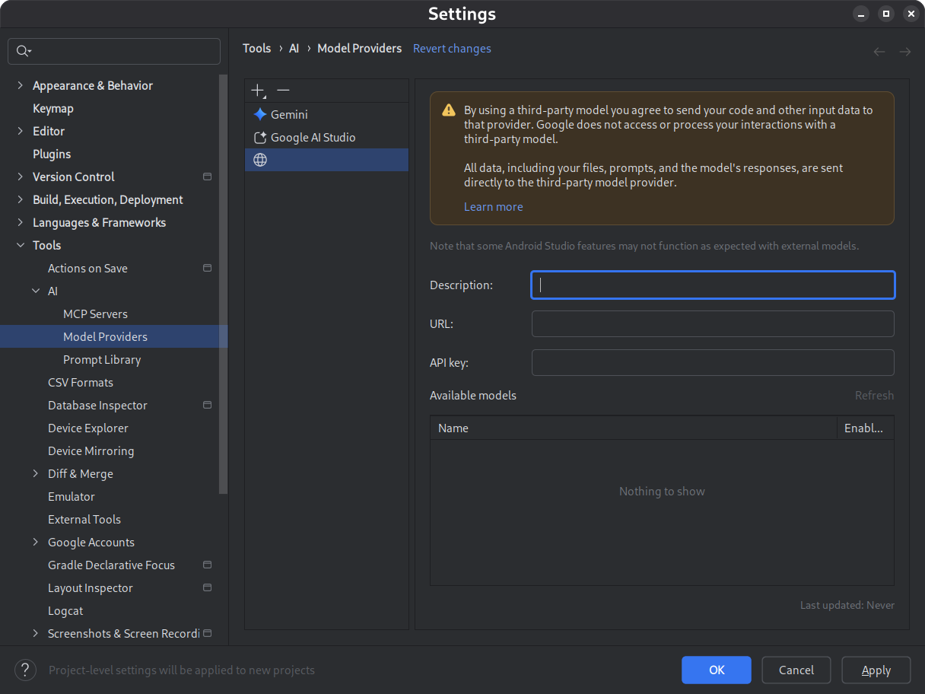Select the Google AI Studio provider

pyautogui.click(x=312, y=137)
